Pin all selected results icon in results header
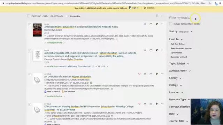The height and width of the screenshot is (125, 223). 157,16
